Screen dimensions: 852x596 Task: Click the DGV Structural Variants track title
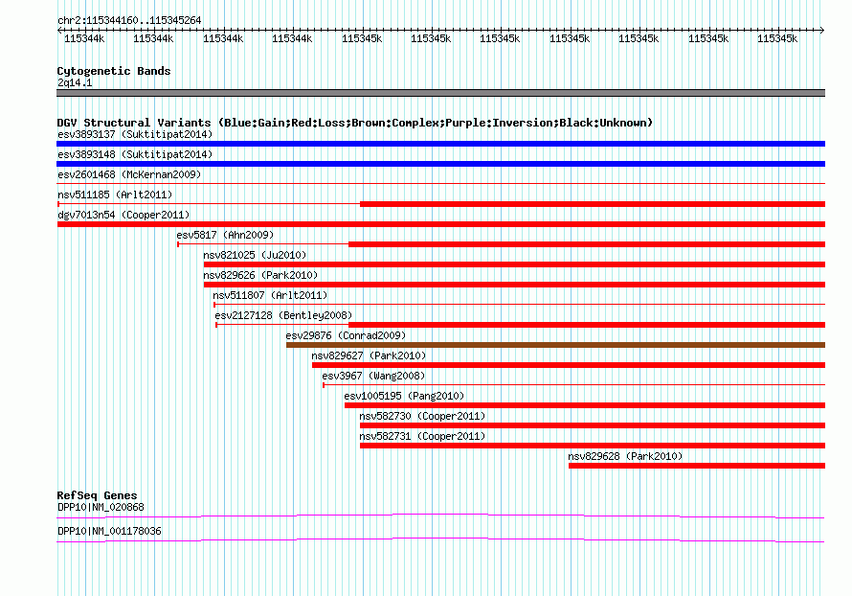click(354, 123)
